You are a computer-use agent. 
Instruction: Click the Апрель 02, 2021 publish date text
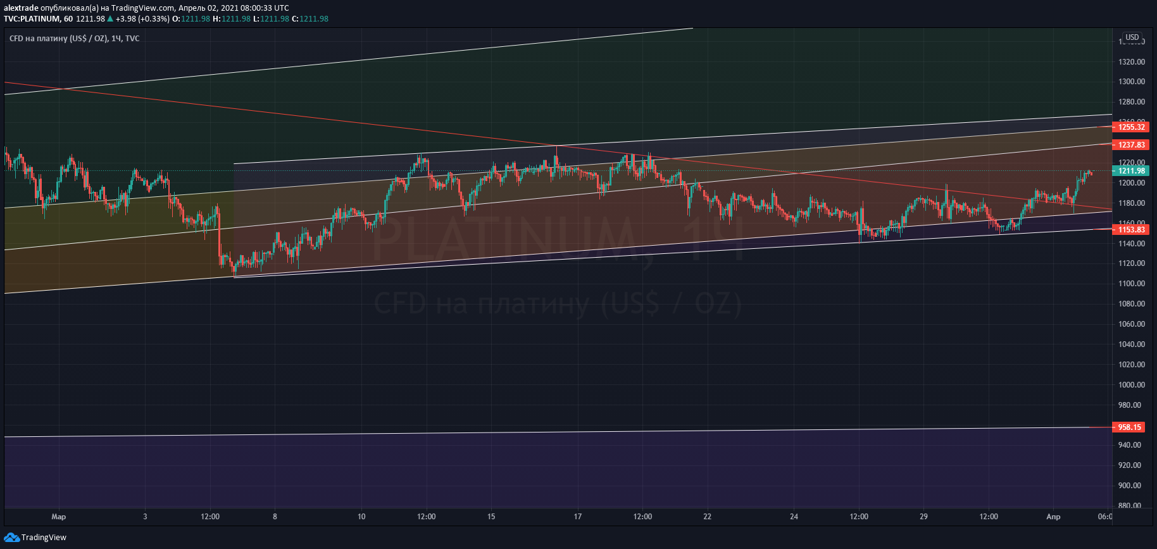(208, 8)
